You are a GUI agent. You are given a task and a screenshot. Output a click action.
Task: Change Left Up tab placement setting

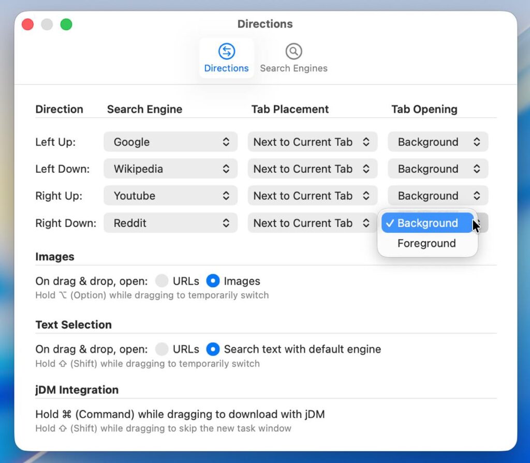pos(312,142)
